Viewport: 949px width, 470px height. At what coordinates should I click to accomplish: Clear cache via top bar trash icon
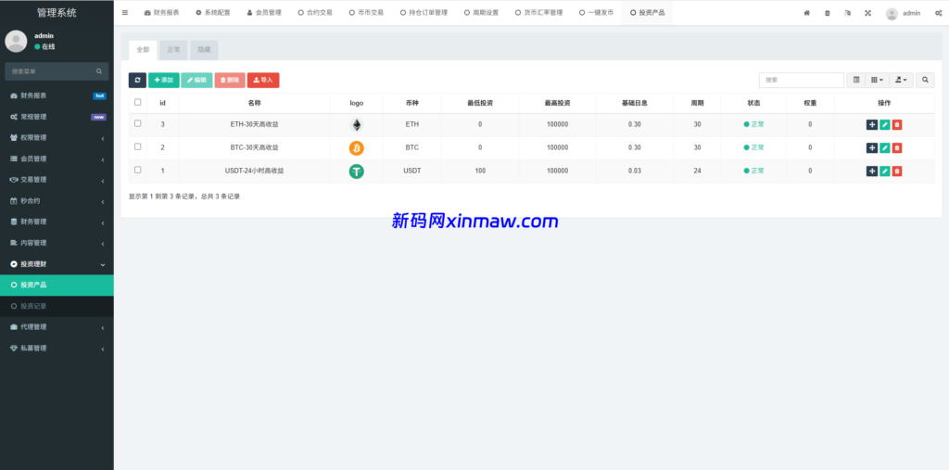[827, 13]
